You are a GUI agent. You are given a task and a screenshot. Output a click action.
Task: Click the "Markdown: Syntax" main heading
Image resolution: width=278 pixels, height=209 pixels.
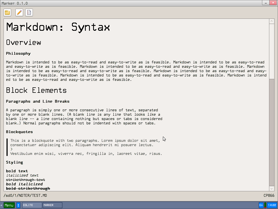58,27
